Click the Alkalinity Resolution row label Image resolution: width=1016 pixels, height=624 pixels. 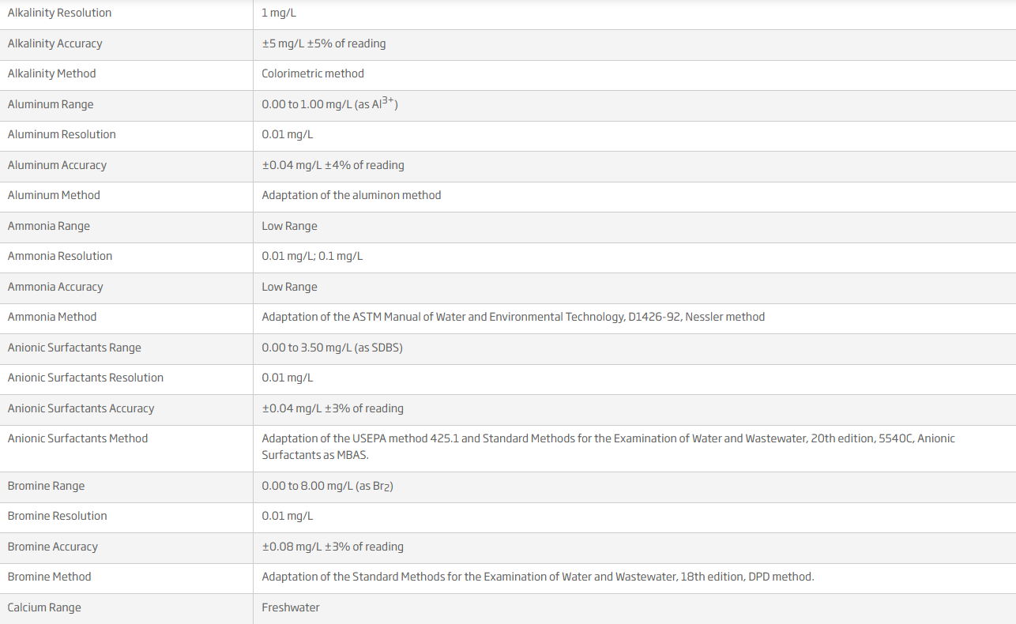tap(59, 13)
